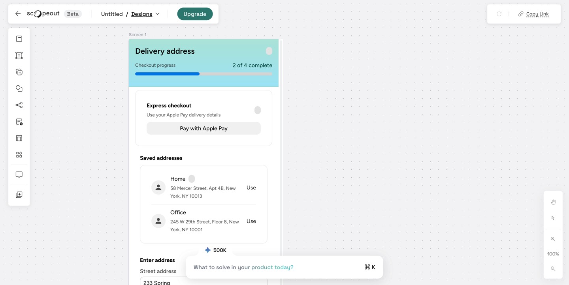Screen dimensions: 569x285
Task: Select the text box tool
Action: click(x=19, y=55)
